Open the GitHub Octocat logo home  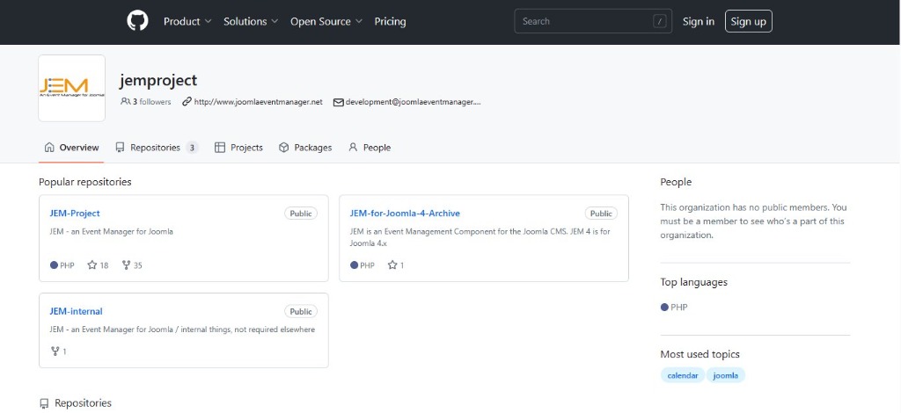point(137,21)
